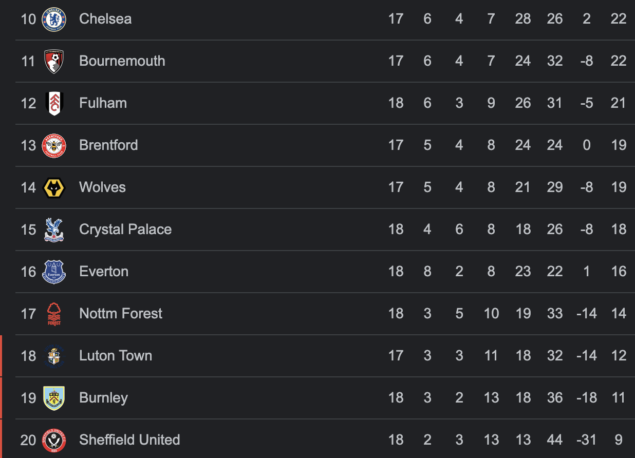The width and height of the screenshot is (635, 458).
Task: Open the Crystal Palace team link
Action: [x=125, y=230]
